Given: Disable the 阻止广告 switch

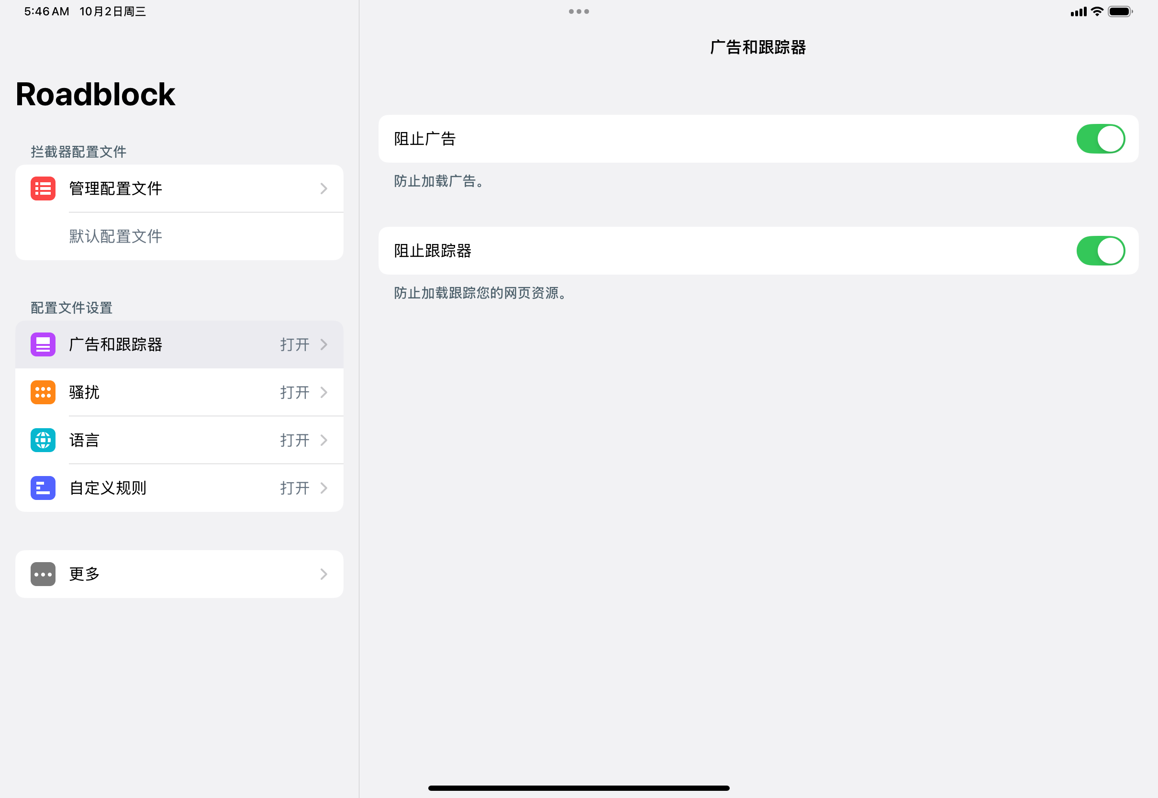Looking at the screenshot, I should coord(1101,139).
